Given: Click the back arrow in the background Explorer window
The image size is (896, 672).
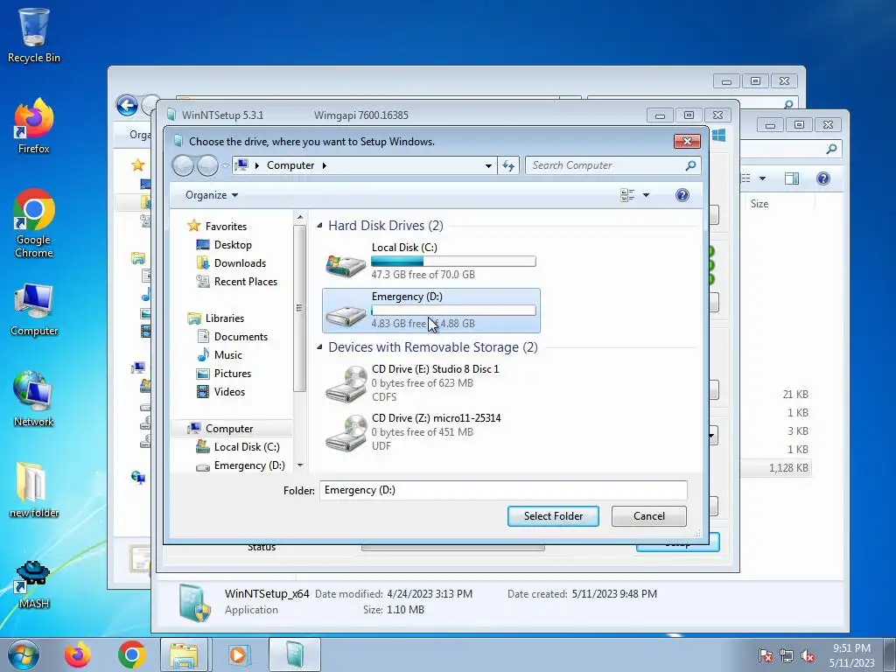Looking at the screenshot, I should [x=127, y=106].
